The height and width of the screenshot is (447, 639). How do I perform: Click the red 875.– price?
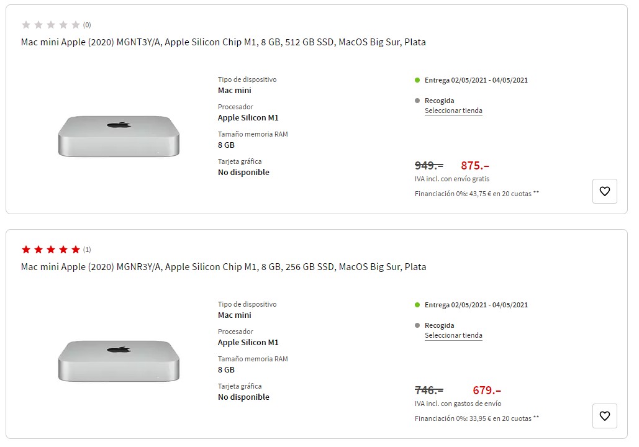pos(475,166)
